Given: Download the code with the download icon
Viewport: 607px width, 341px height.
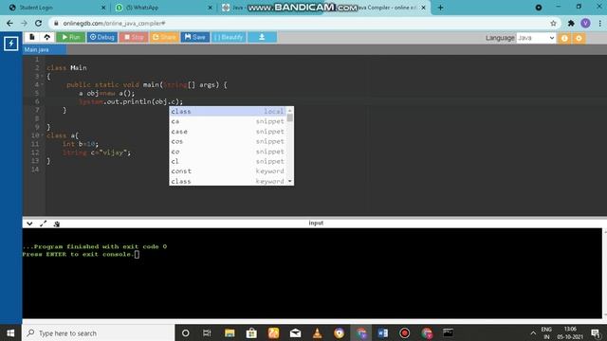Looking at the screenshot, I should click(262, 37).
